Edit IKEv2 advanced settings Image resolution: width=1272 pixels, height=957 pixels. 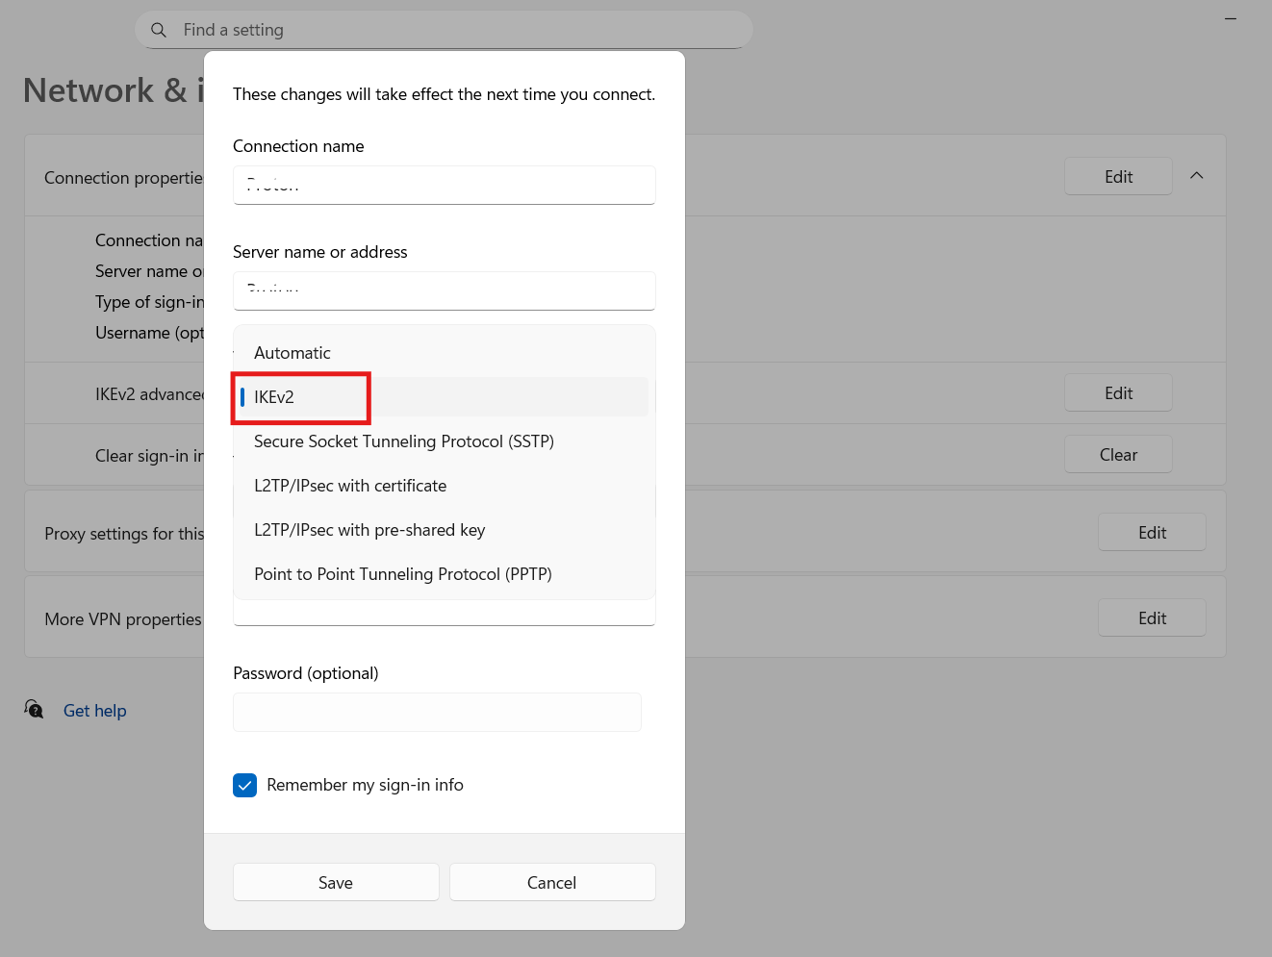point(1118,392)
